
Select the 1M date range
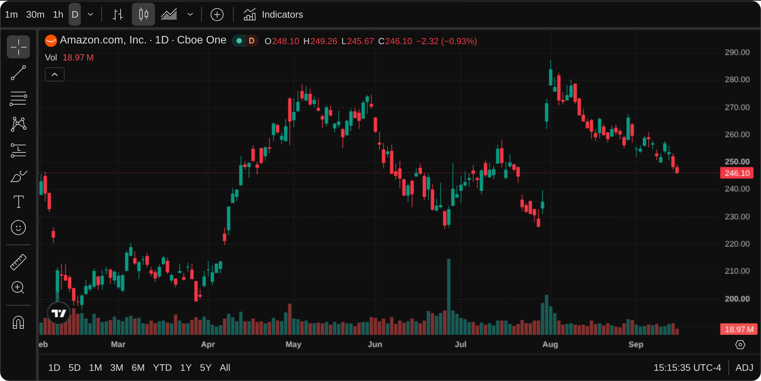(95, 367)
